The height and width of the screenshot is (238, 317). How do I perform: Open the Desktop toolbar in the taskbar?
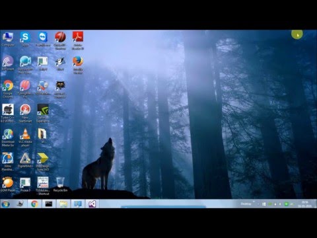tap(246, 204)
